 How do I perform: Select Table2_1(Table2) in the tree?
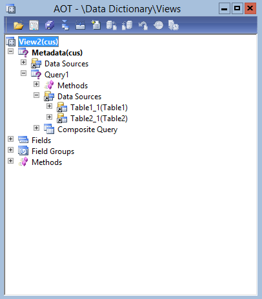point(99,119)
